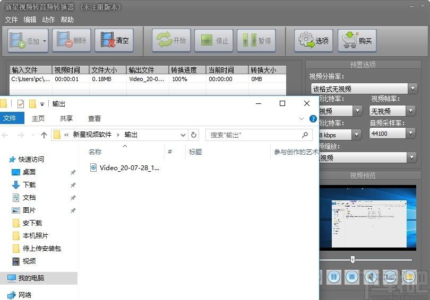430x300 pixels.
Task: Click the blue Explorer help icon
Action: click(313, 119)
